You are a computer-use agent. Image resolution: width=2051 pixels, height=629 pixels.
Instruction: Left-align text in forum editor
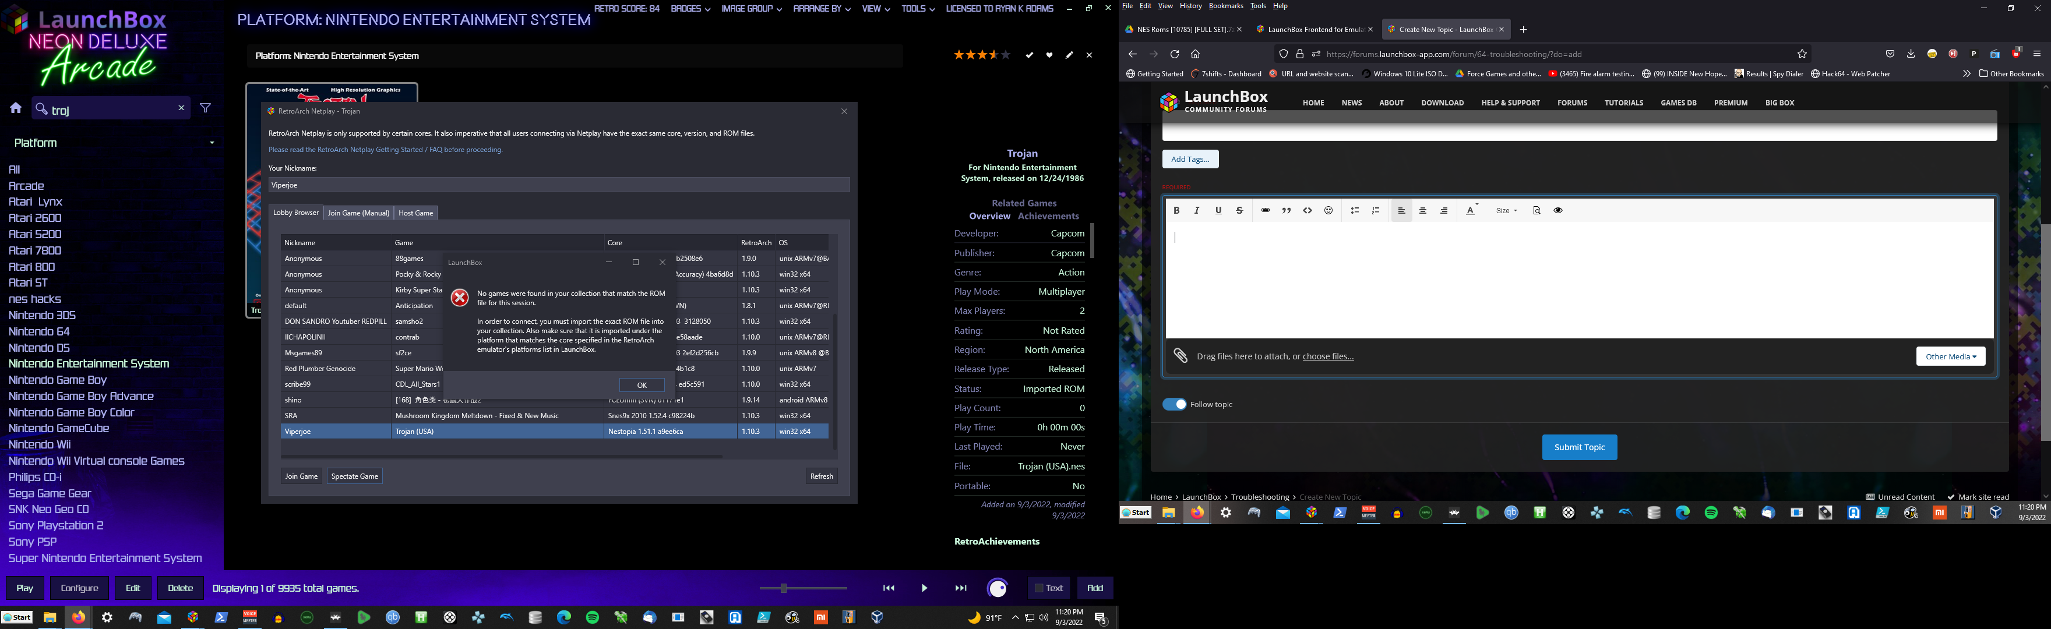[1401, 211]
